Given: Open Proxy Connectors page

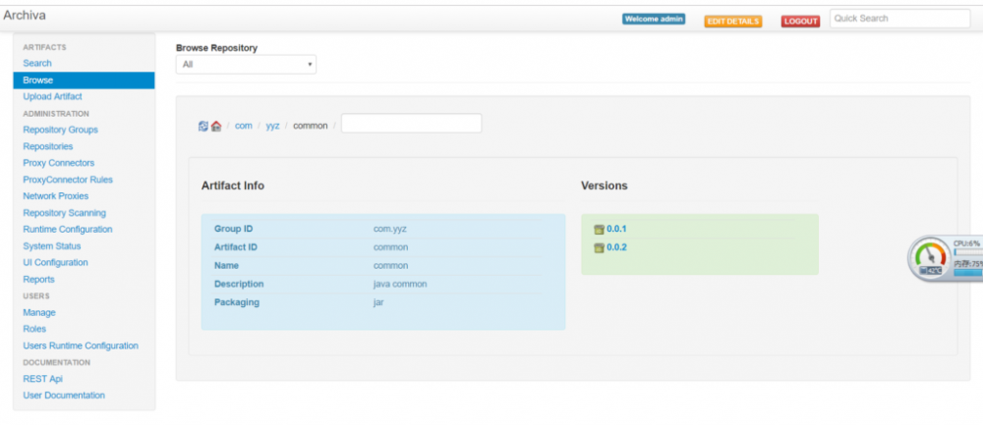Looking at the screenshot, I should [x=59, y=163].
